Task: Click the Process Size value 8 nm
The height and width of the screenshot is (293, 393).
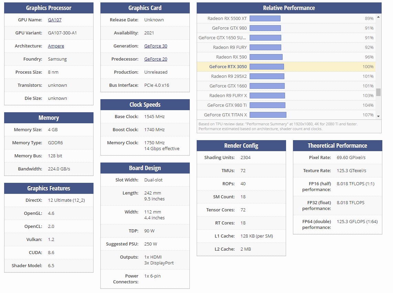Action: pos(53,72)
